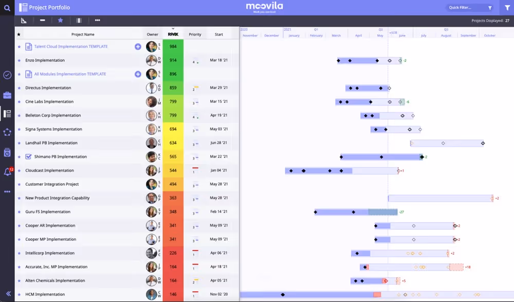Click owner avatar for Enzo Implementation
Image resolution: width=514 pixels, height=302 pixels.
[152, 60]
